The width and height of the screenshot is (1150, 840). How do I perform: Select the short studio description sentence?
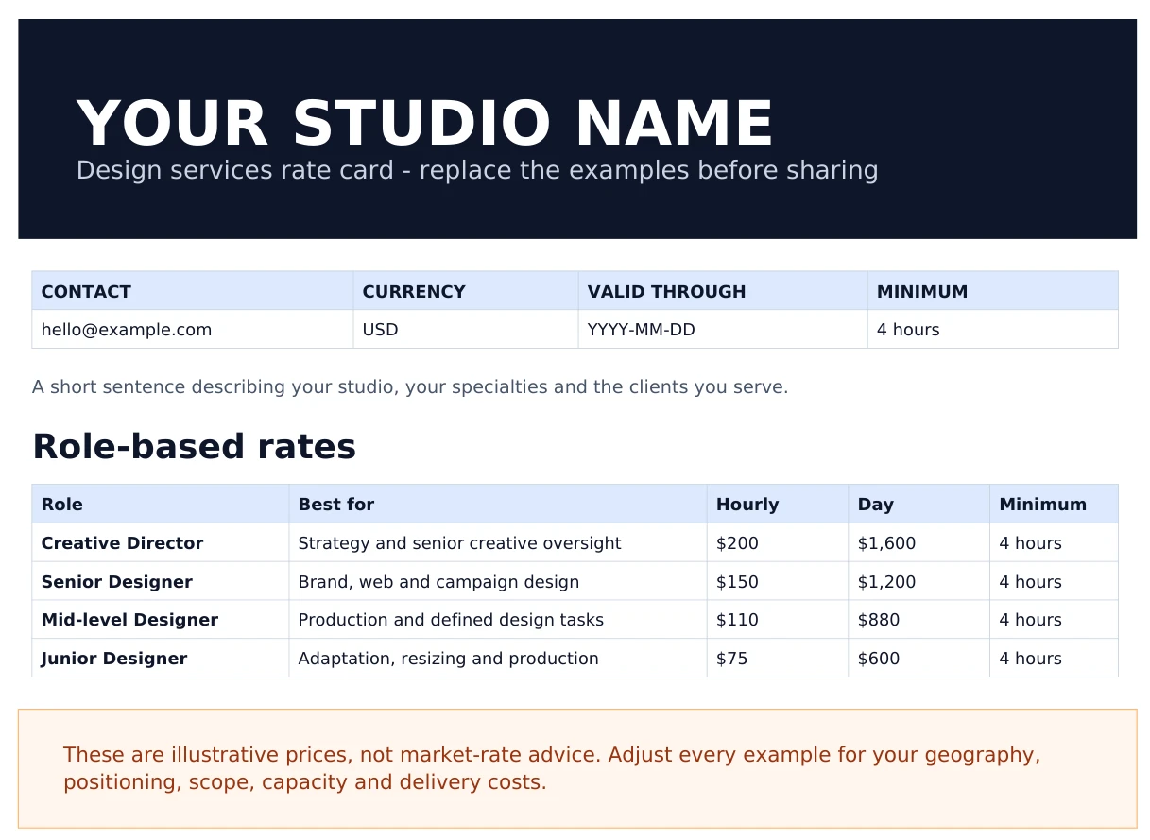coord(410,387)
